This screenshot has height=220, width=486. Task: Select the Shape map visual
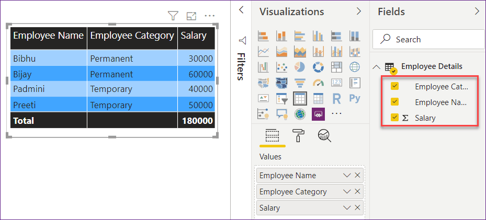point(281,83)
